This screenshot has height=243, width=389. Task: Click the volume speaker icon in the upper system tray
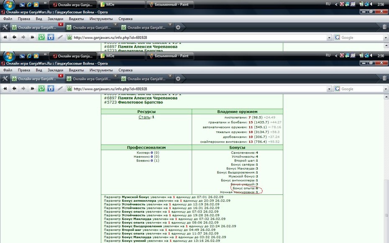coord(371,4)
